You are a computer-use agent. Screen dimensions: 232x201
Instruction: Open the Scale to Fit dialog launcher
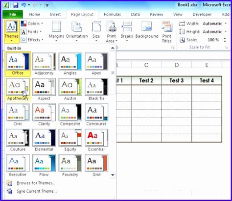pyautogui.click(x=227, y=48)
